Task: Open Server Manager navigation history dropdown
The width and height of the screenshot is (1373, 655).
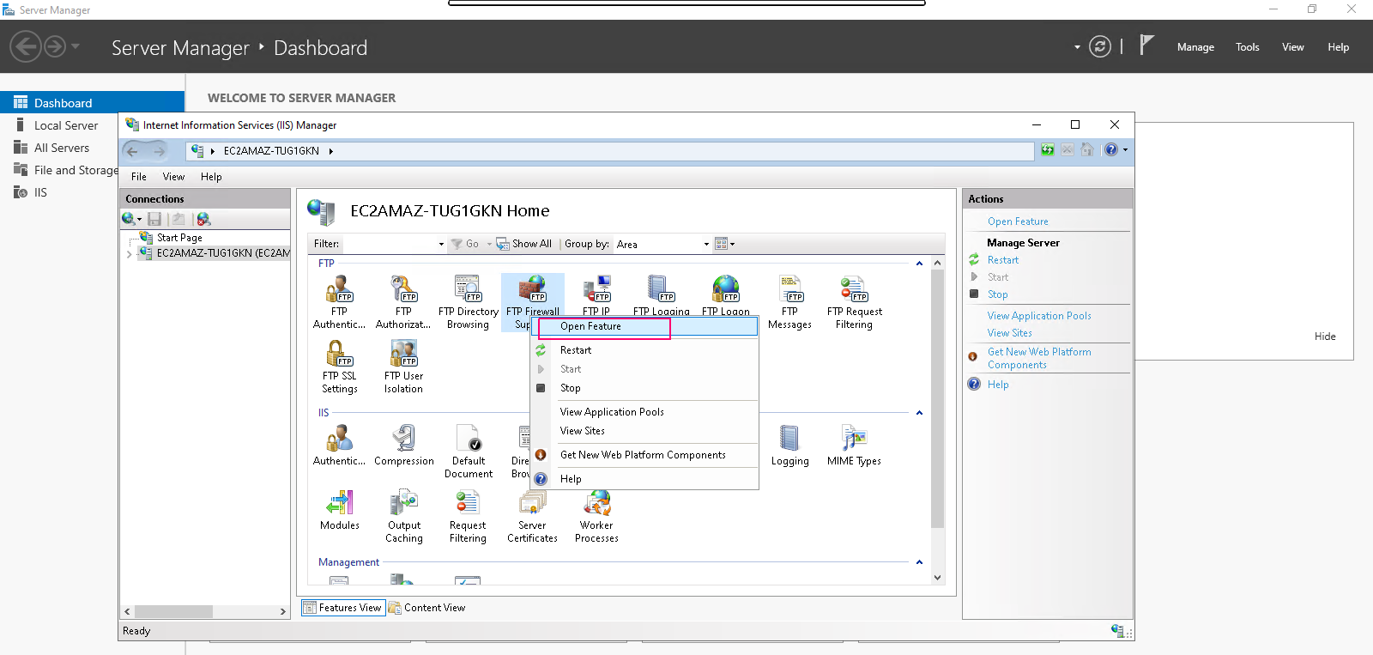Action: pyautogui.click(x=76, y=46)
